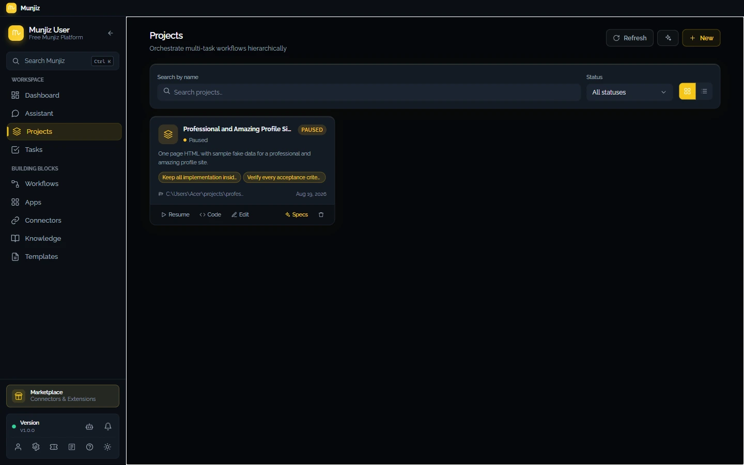744x465 pixels.
Task: Select Projects in the sidebar
Action: [x=64, y=132]
